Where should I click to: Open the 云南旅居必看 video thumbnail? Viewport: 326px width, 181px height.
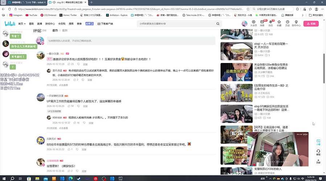click(236, 72)
